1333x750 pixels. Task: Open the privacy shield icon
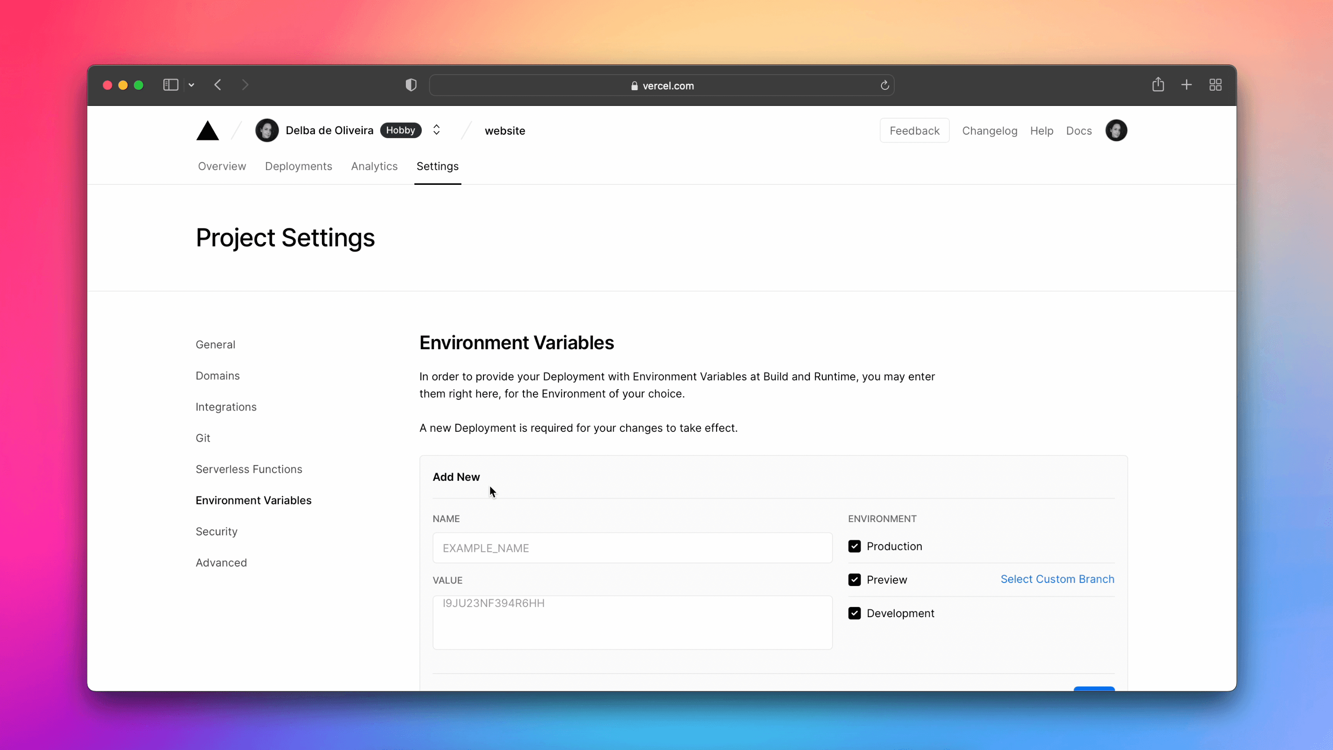click(411, 85)
